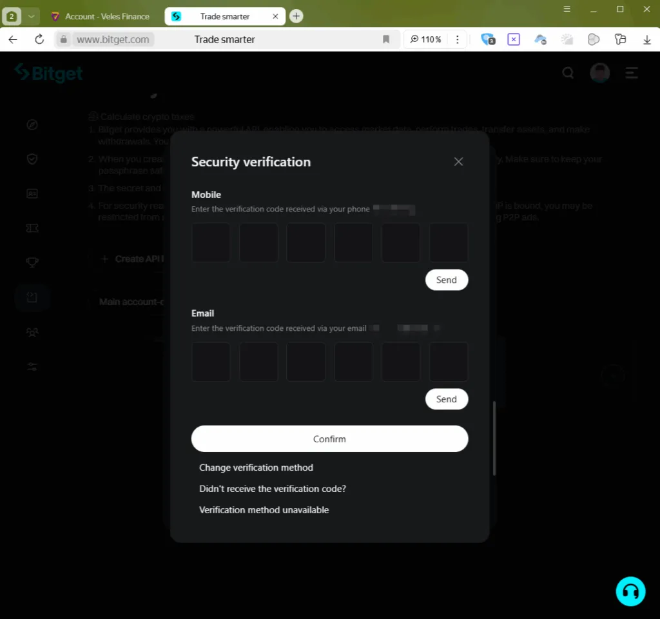Image resolution: width=660 pixels, height=619 pixels.
Task: Select the Trade smarter browser tab
Action: click(224, 16)
